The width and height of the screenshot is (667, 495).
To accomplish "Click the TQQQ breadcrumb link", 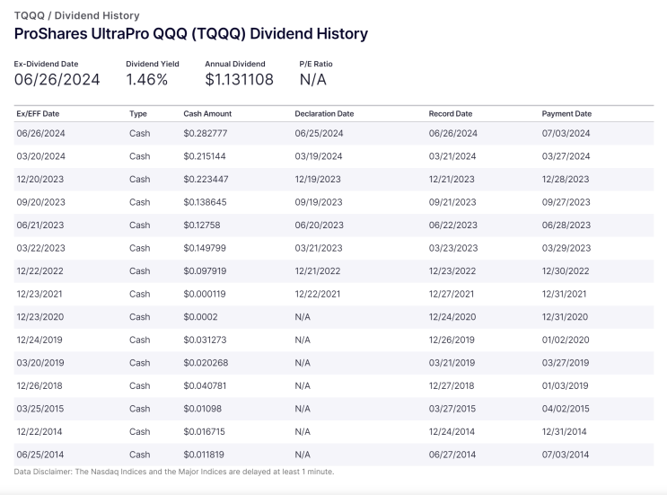I will point(29,16).
